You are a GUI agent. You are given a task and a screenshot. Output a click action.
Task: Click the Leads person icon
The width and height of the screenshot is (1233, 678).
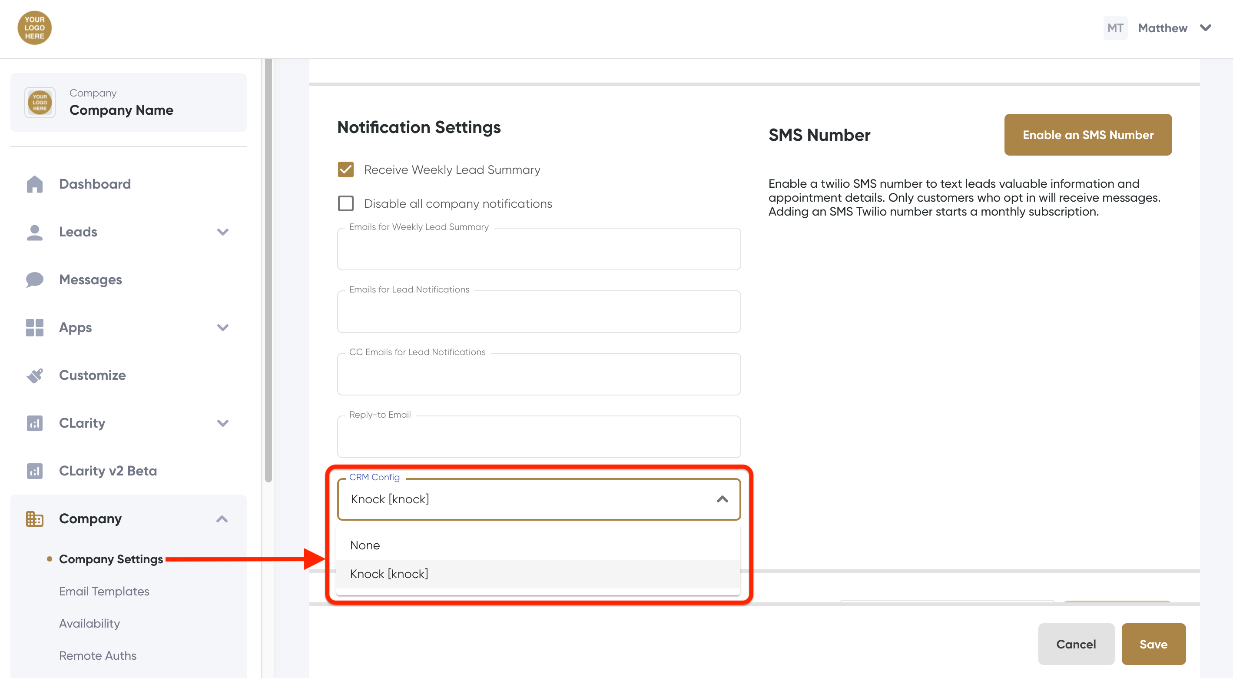pos(34,232)
